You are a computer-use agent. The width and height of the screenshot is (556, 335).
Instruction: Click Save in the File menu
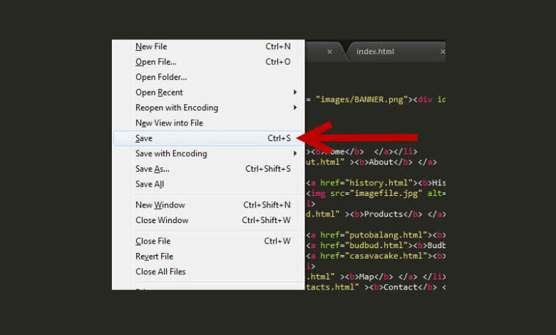[145, 138]
